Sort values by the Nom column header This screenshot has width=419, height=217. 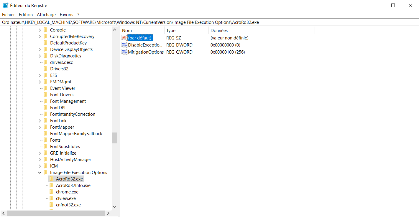(x=142, y=30)
